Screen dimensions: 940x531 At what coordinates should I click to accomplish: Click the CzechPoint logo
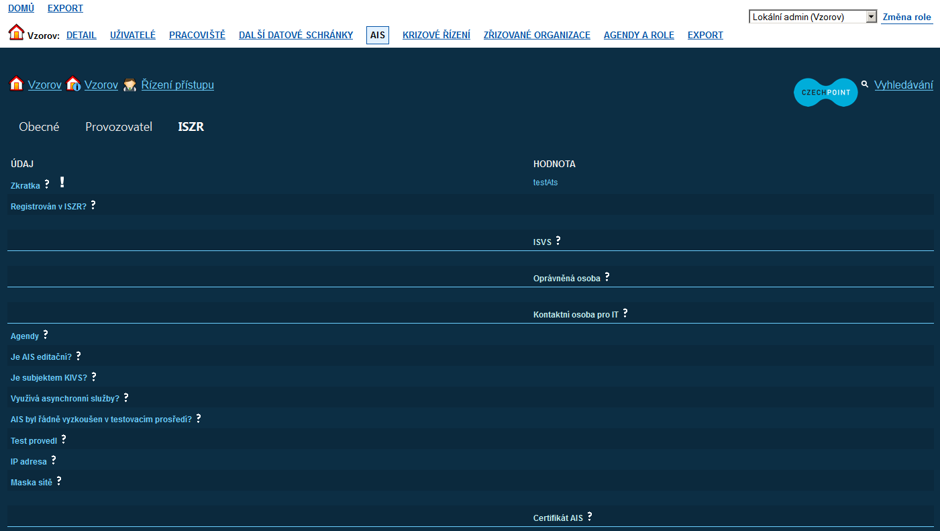(825, 93)
